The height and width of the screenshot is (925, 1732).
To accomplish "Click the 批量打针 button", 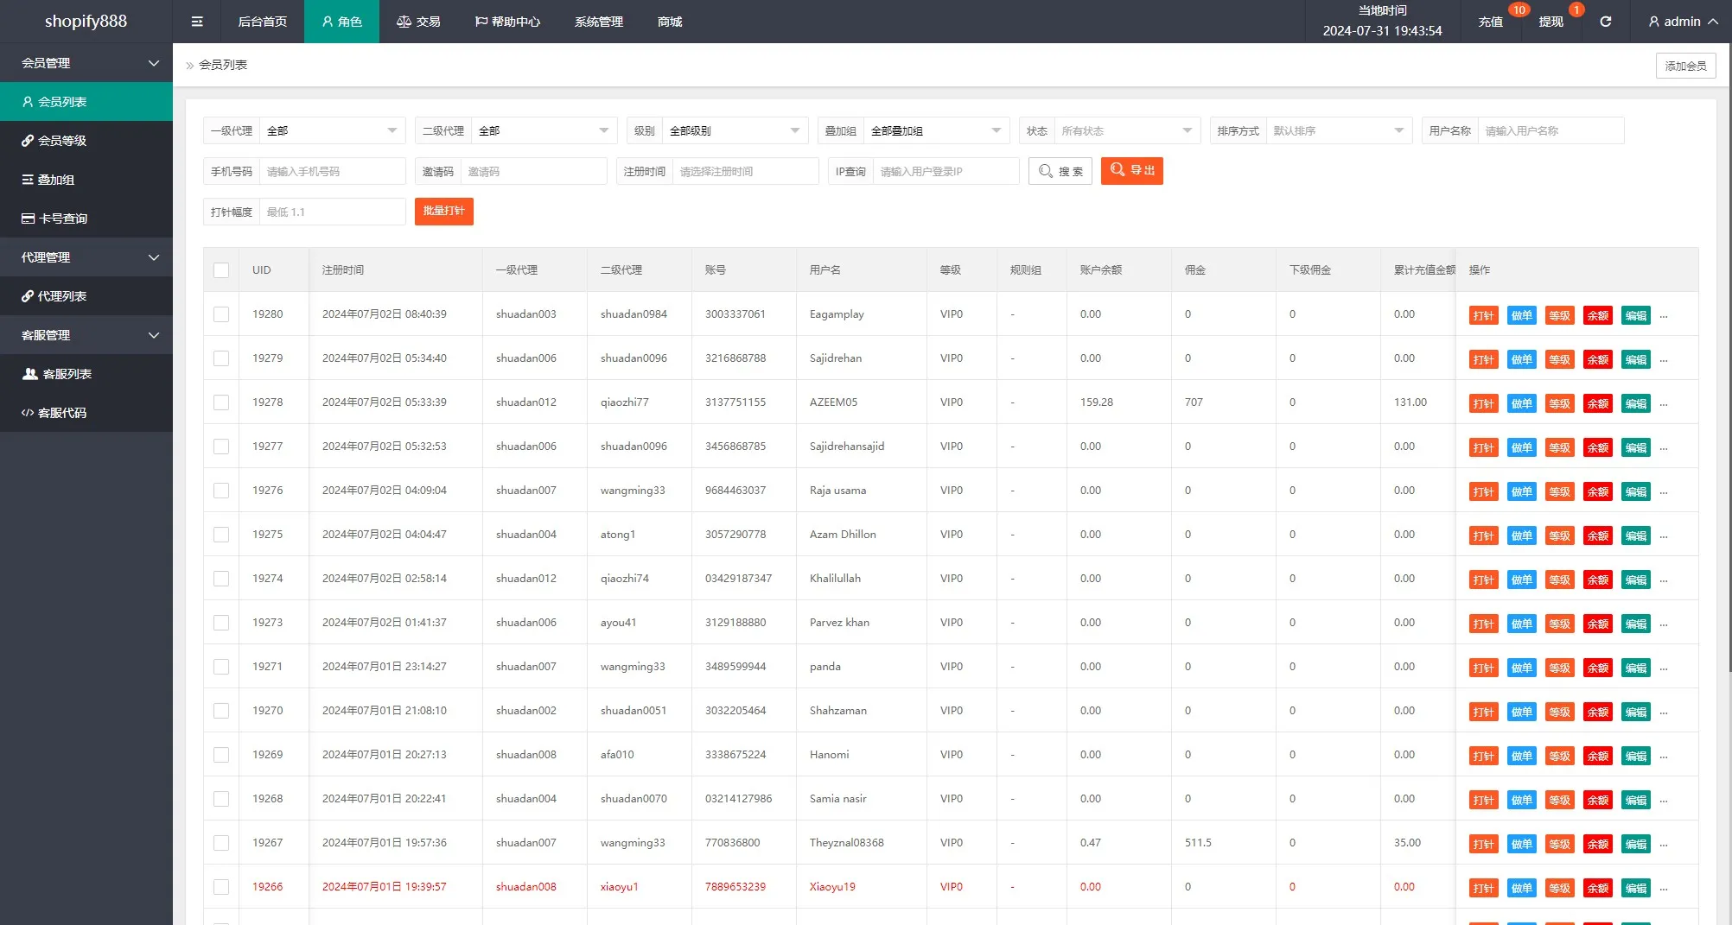I will 443,212.
